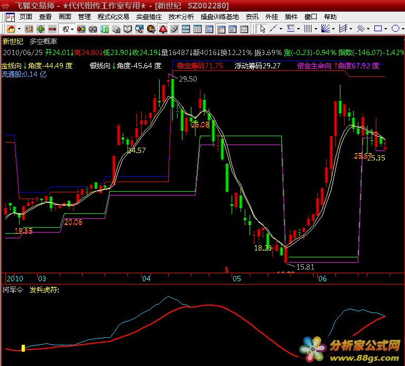The height and width of the screenshot is (366, 405).
Task: Click the red-green double circle icon
Action: coord(81,29)
